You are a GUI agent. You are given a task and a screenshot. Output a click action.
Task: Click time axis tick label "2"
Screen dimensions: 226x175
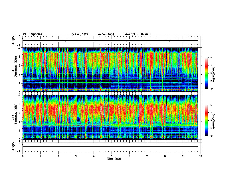coord(58,156)
